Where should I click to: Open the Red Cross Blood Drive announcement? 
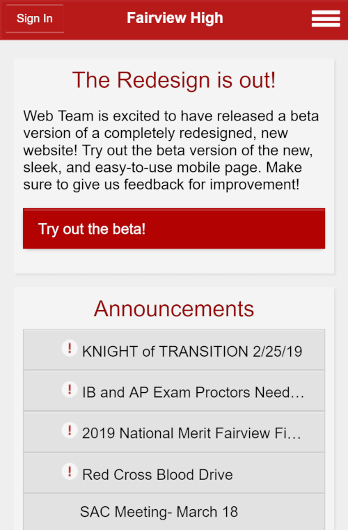(x=174, y=473)
